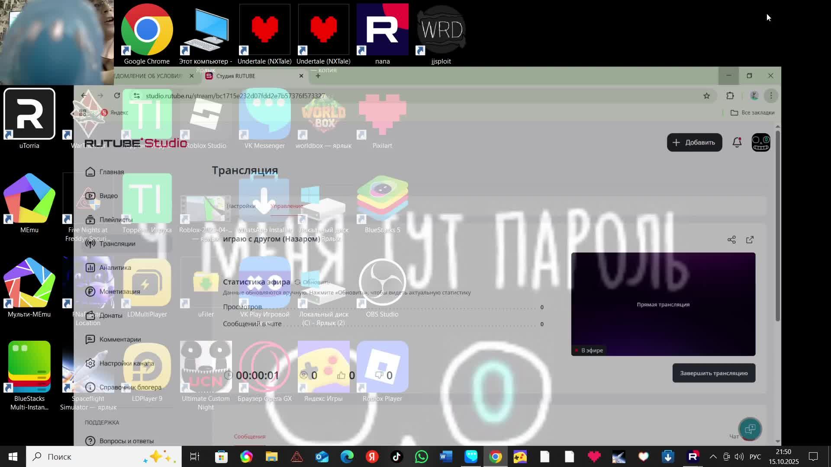The height and width of the screenshot is (467, 831).
Task: Click the channel avatar icon
Action: 761,142
